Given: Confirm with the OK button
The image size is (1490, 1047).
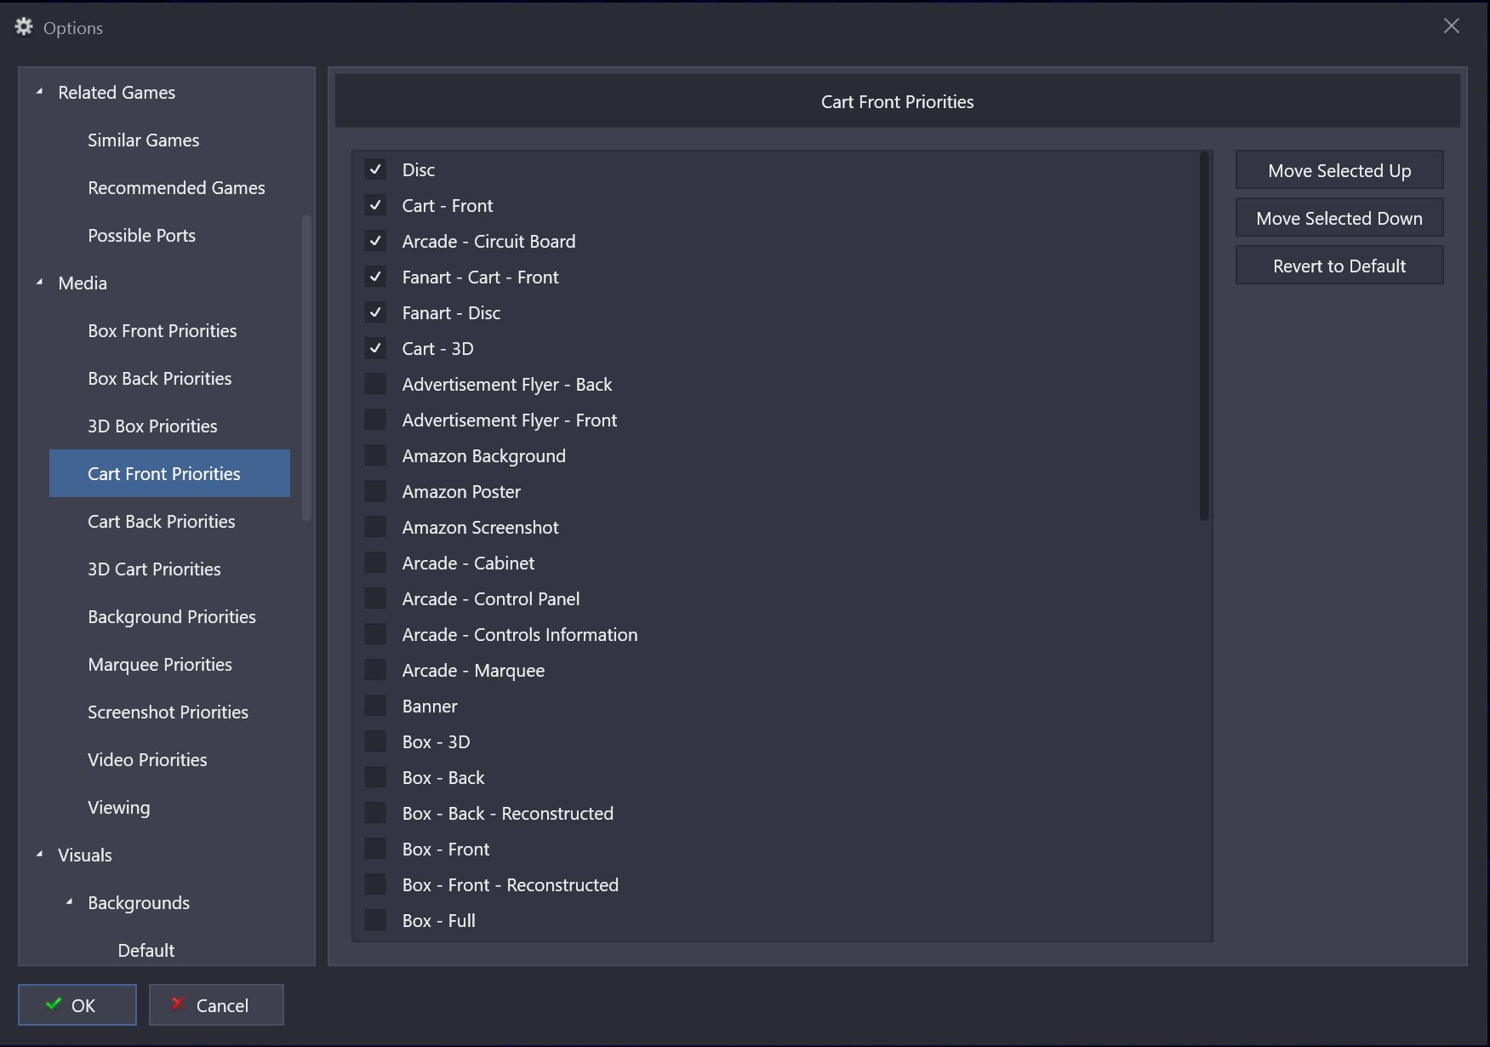Looking at the screenshot, I should coord(77,1004).
